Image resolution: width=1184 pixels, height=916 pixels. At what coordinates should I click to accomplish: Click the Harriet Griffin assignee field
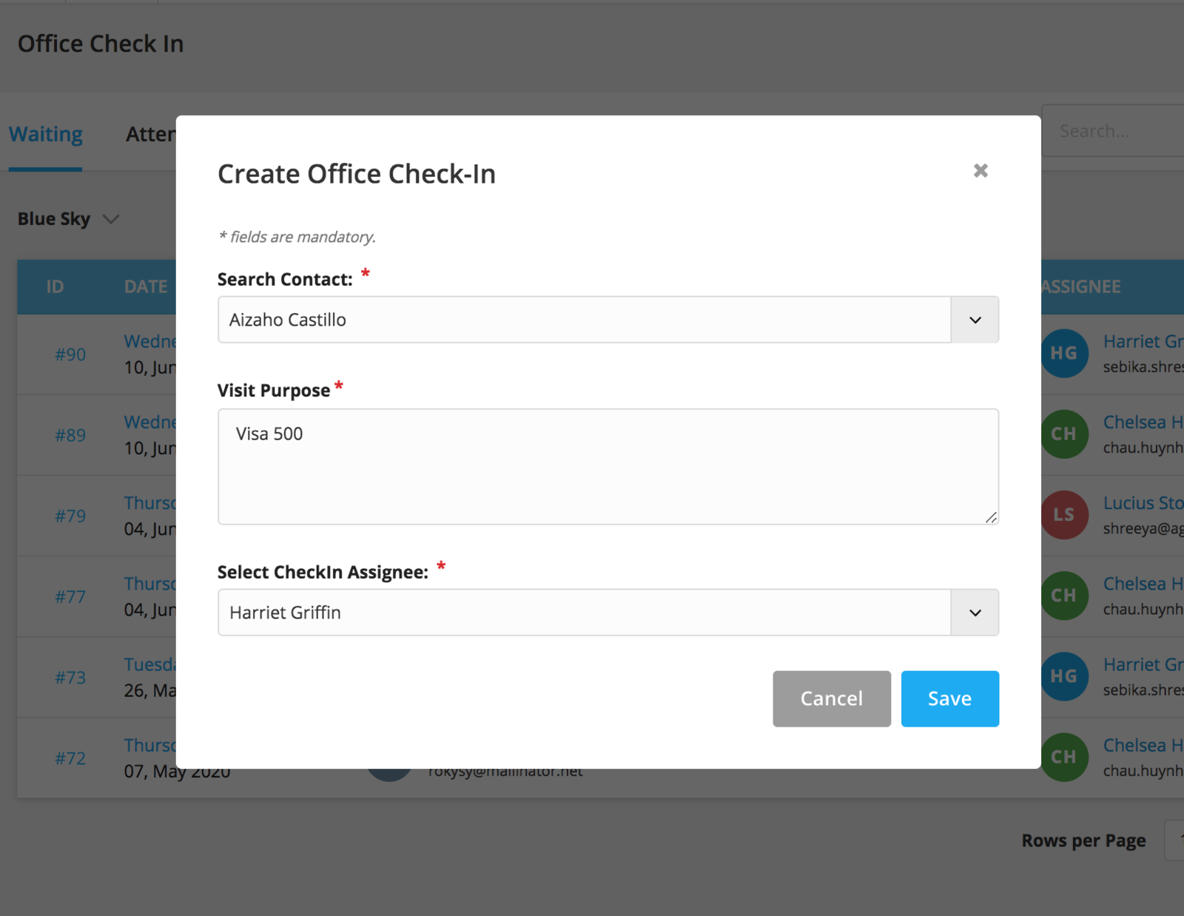pos(585,613)
